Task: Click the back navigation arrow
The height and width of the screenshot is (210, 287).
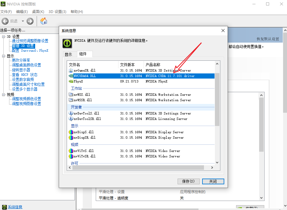Action: [5, 21]
